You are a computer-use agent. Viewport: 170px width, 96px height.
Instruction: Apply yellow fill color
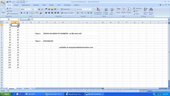coord(37,13)
